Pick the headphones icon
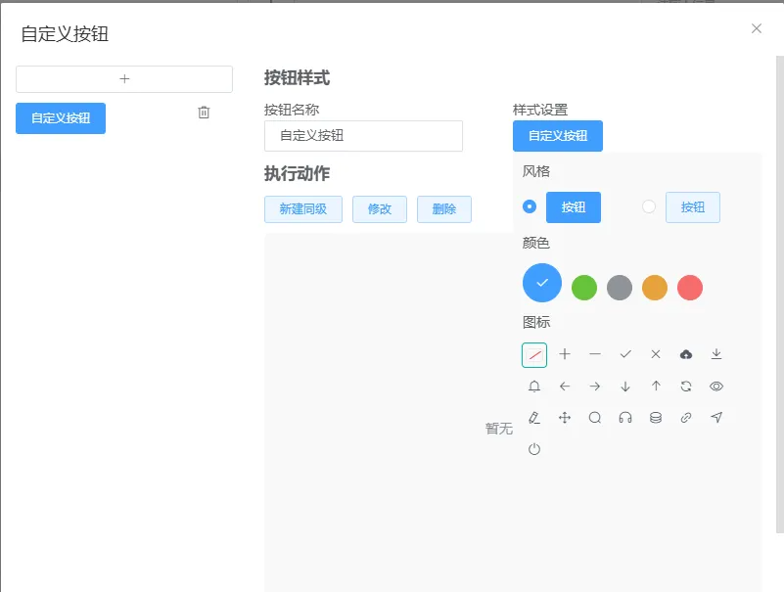The image size is (784, 592). pyautogui.click(x=625, y=418)
